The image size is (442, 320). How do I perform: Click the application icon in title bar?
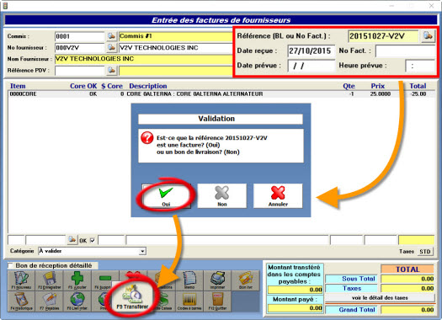click(5, 6)
